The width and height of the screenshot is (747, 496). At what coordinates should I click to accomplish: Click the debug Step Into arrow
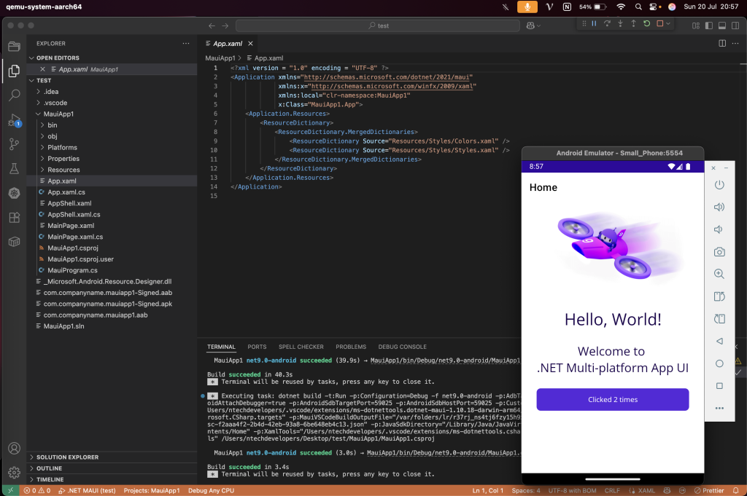tap(620, 23)
